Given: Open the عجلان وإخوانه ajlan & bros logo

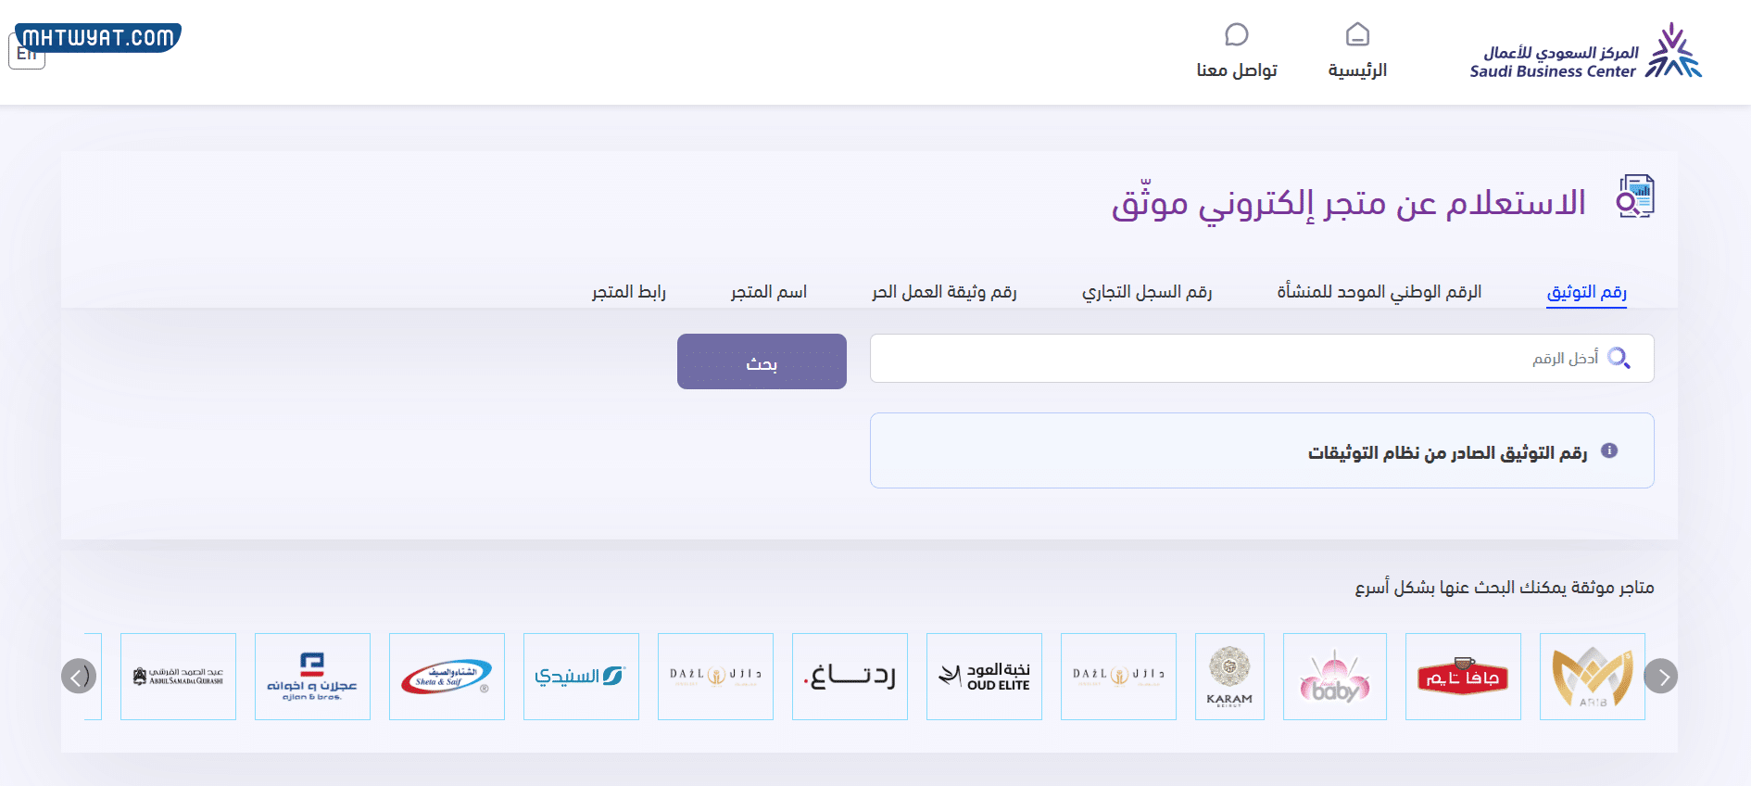Looking at the screenshot, I should [x=312, y=677].
